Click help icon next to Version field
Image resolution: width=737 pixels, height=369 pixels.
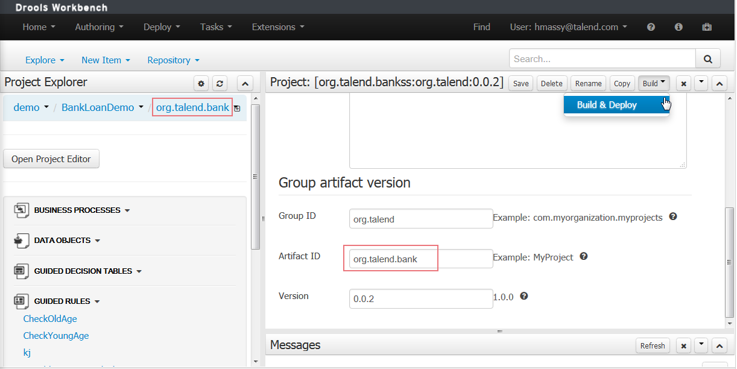[524, 296]
